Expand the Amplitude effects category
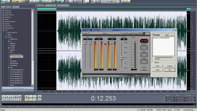The height and width of the screenshot is (111, 197). (x=3, y=13)
